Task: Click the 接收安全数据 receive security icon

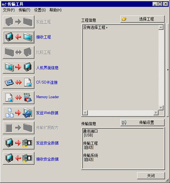Action: 19,158
